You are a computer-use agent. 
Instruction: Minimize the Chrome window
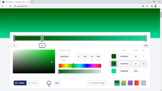149,2
